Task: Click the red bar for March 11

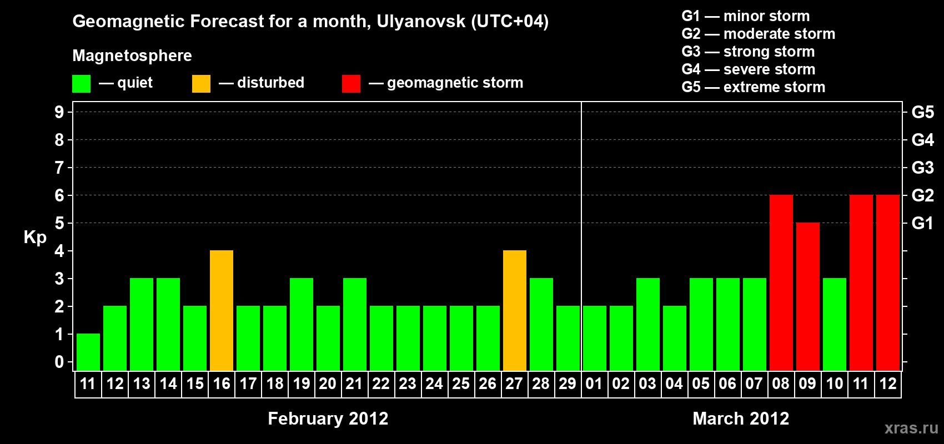Action: (861, 282)
